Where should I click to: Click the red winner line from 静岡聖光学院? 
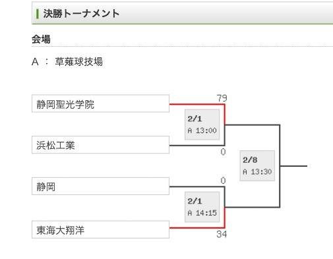coord(197,104)
